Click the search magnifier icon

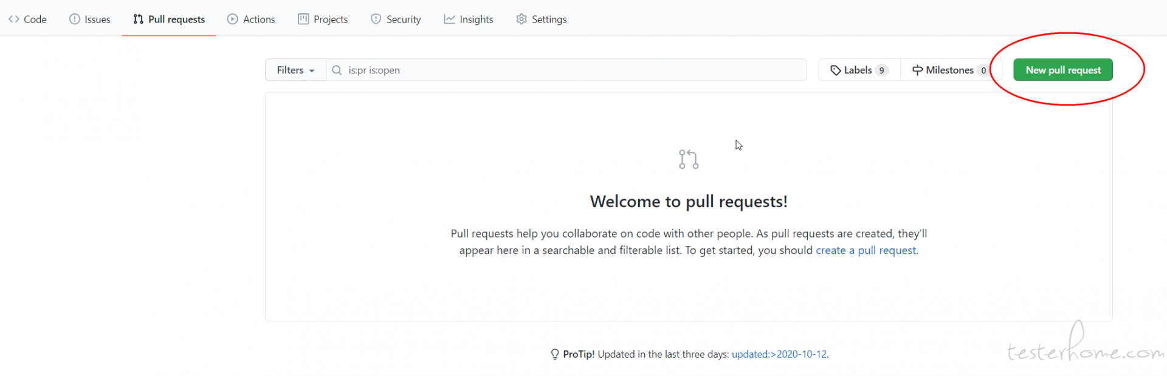tap(337, 70)
